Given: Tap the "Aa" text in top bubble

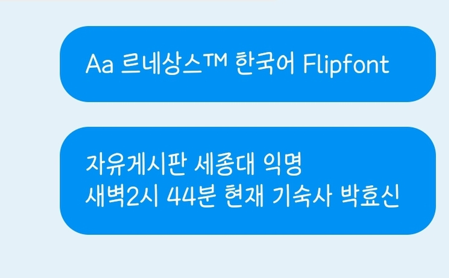Looking at the screenshot, I should (99, 64).
